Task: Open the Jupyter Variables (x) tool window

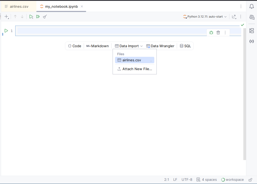Action: [251, 41]
